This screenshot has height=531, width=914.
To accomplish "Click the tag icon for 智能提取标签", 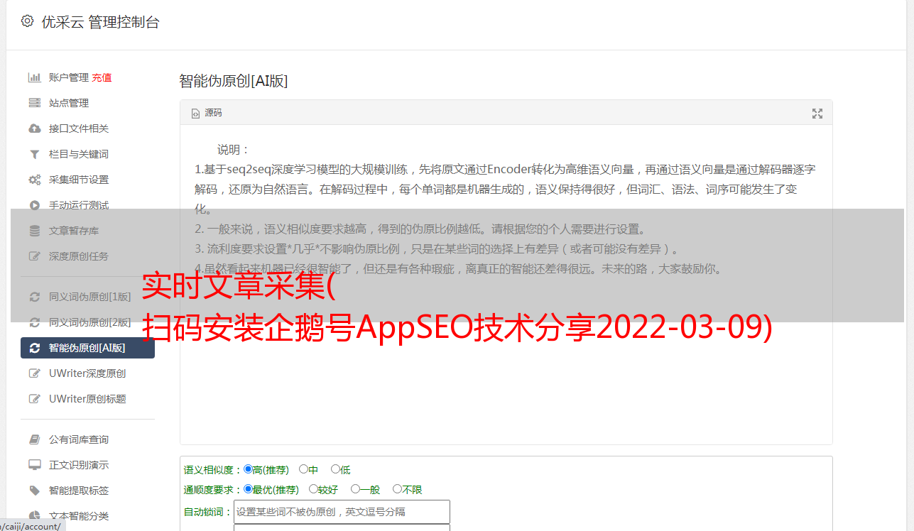I will click(34, 491).
